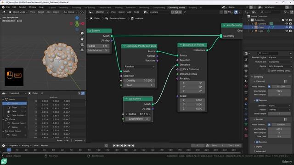Viewport: 294px width, 165px height.
Task: Play animation forward in timeline
Action: click(125, 146)
